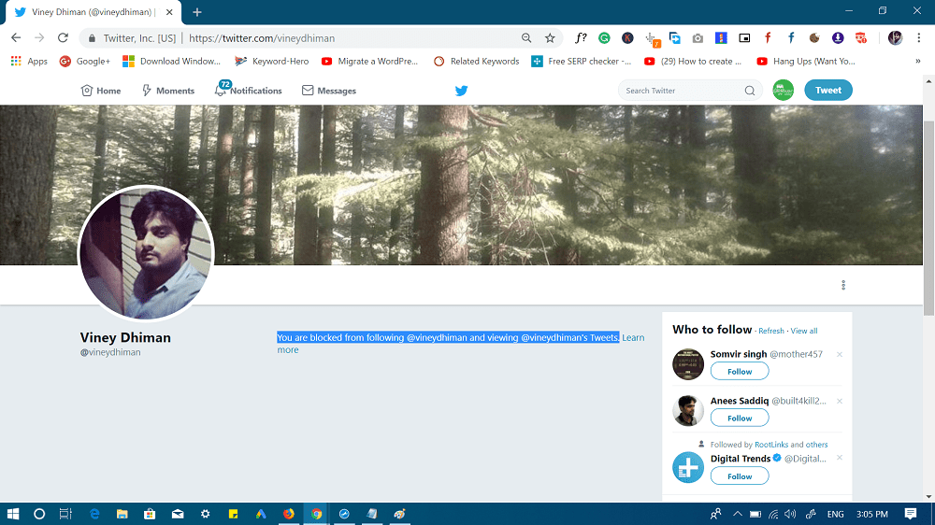
Task: Open the ENG language indicator
Action: click(835, 514)
